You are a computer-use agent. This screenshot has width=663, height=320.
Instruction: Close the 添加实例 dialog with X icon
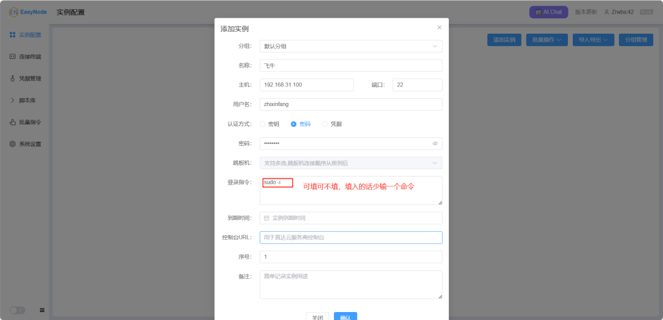(x=439, y=28)
